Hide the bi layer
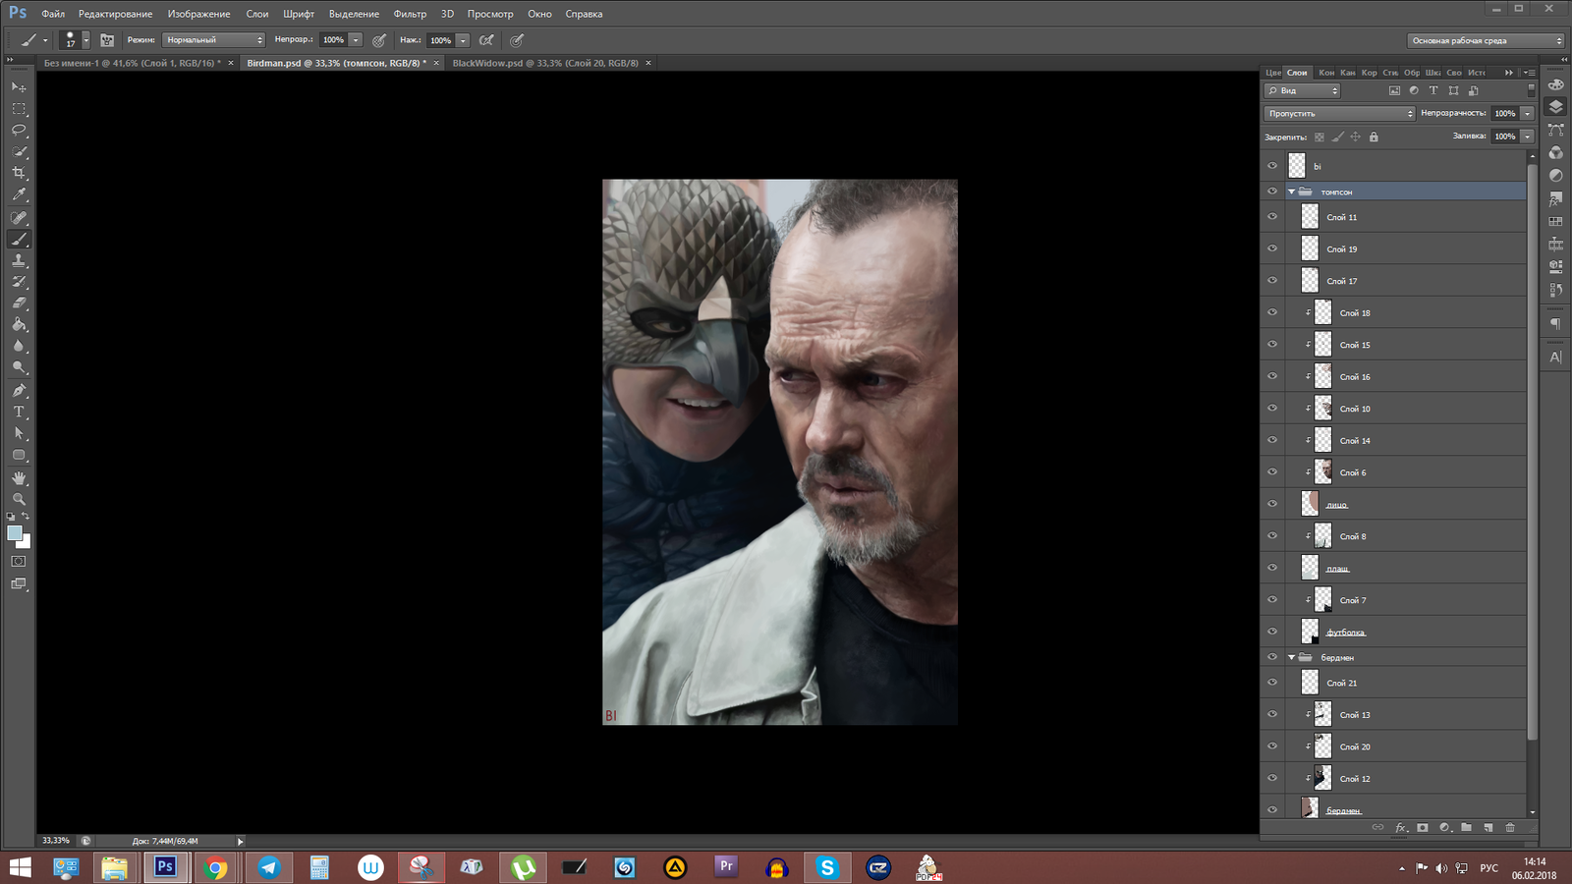Screen dimensions: 1572x884 tap(1272, 166)
